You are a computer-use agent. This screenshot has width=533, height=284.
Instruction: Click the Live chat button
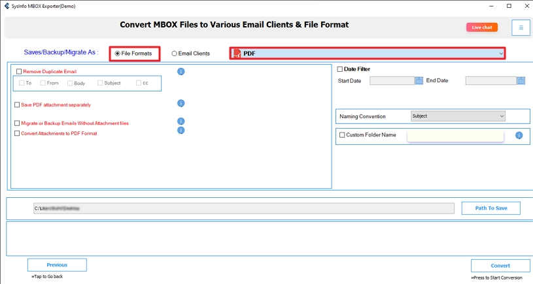pos(482,27)
